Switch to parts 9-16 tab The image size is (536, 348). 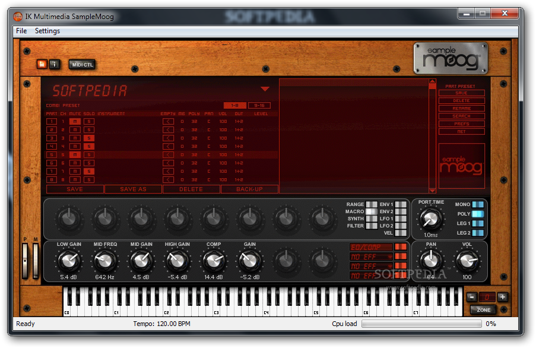(x=259, y=105)
